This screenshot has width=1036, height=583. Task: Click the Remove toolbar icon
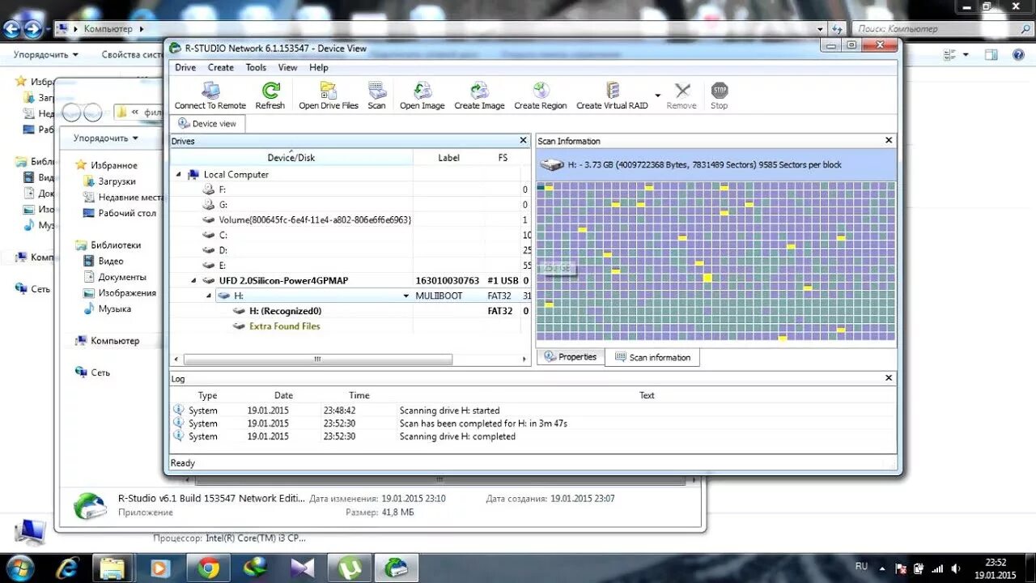tap(681, 96)
